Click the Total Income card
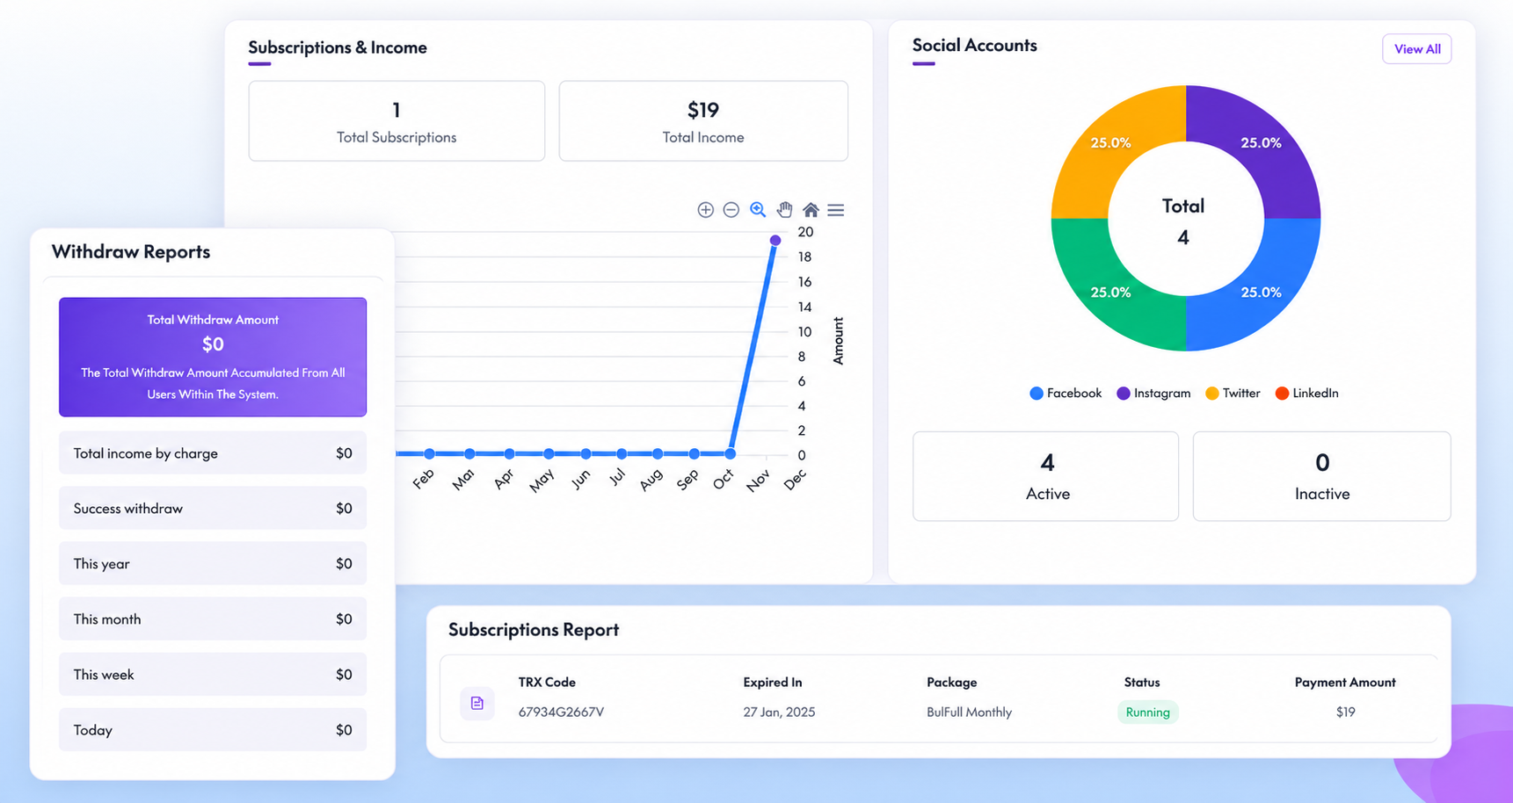Image resolution: width=1513 pixels, height=803 pixels. point(703,121)
